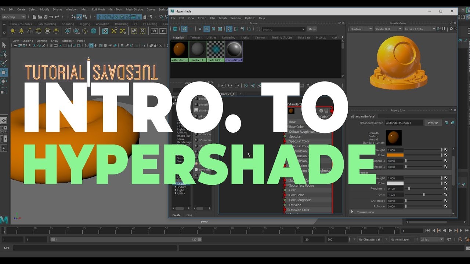
Task: Open the viewport Lighting menu
Action: pos(42,41)
